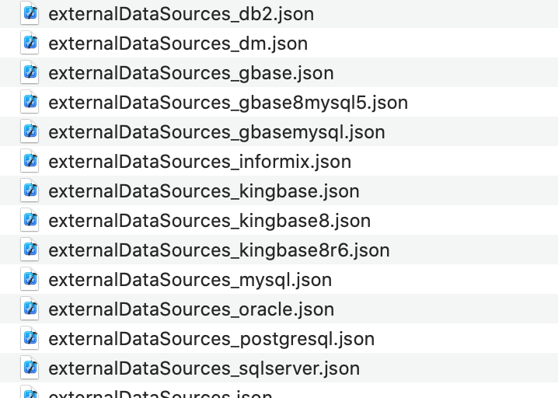The image size is (558, 398).
Task: Click the externalDataSources_postgresql.json filename
Action: pyautogui.click(x=211, y=339)
